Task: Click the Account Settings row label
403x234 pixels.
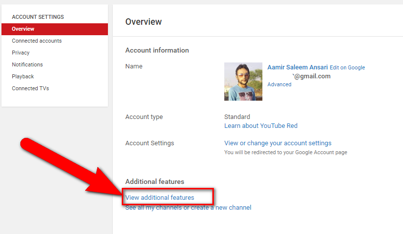Action: (x=150, y=143)
